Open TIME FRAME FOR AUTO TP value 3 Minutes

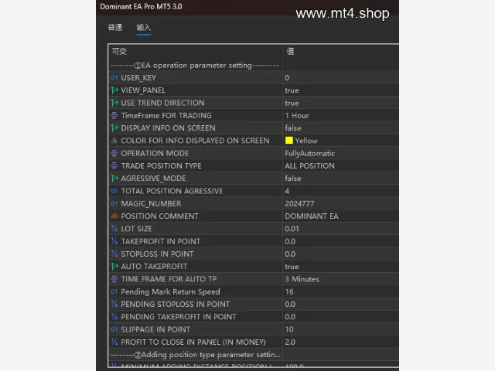click(302, 279)
